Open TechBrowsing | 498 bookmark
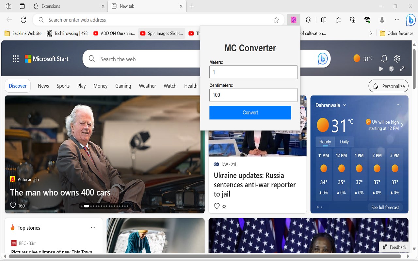This screenshot has height=261, width=418. (67, 33)
